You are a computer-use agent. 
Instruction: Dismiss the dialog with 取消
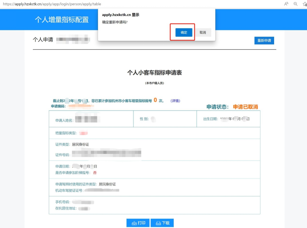[x=203, y=32]
